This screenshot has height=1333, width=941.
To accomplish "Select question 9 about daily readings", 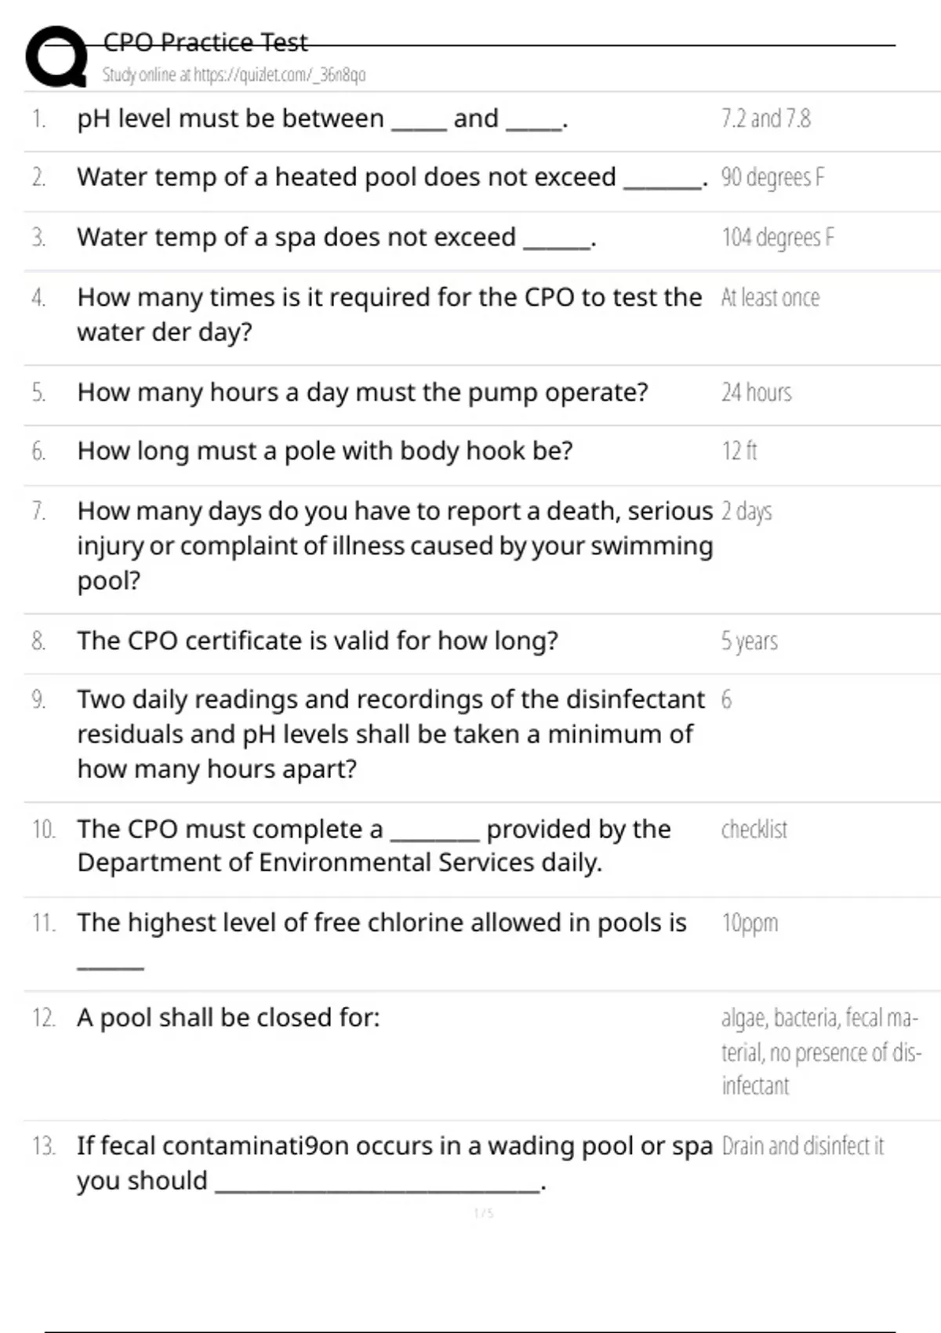I will [391, 734].
